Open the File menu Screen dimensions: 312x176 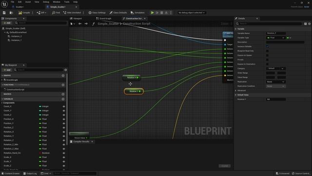[x=12, y=2]
